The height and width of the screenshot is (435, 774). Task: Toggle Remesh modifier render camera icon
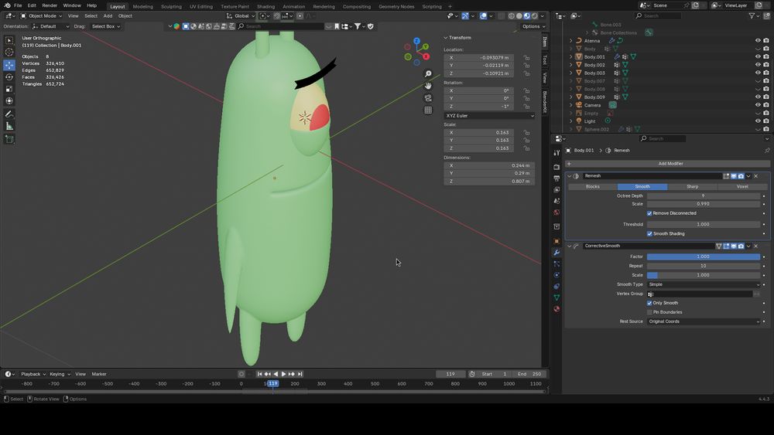tap(741, 176)
